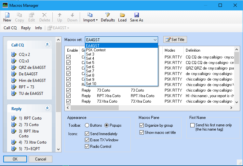
Task: Run the De EA4GST macro
Action: [x=28, y=74]
